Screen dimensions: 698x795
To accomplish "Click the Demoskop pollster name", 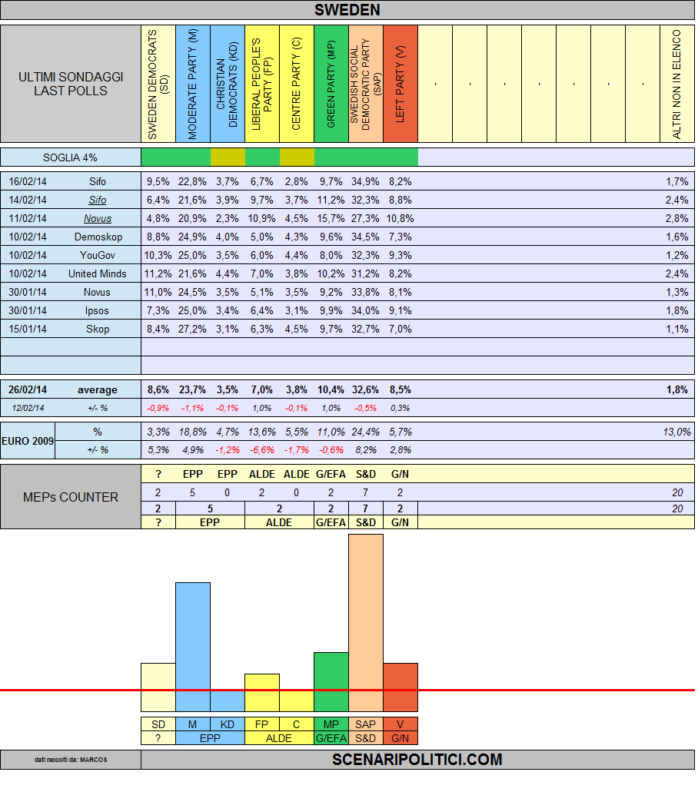I will 98,237.
